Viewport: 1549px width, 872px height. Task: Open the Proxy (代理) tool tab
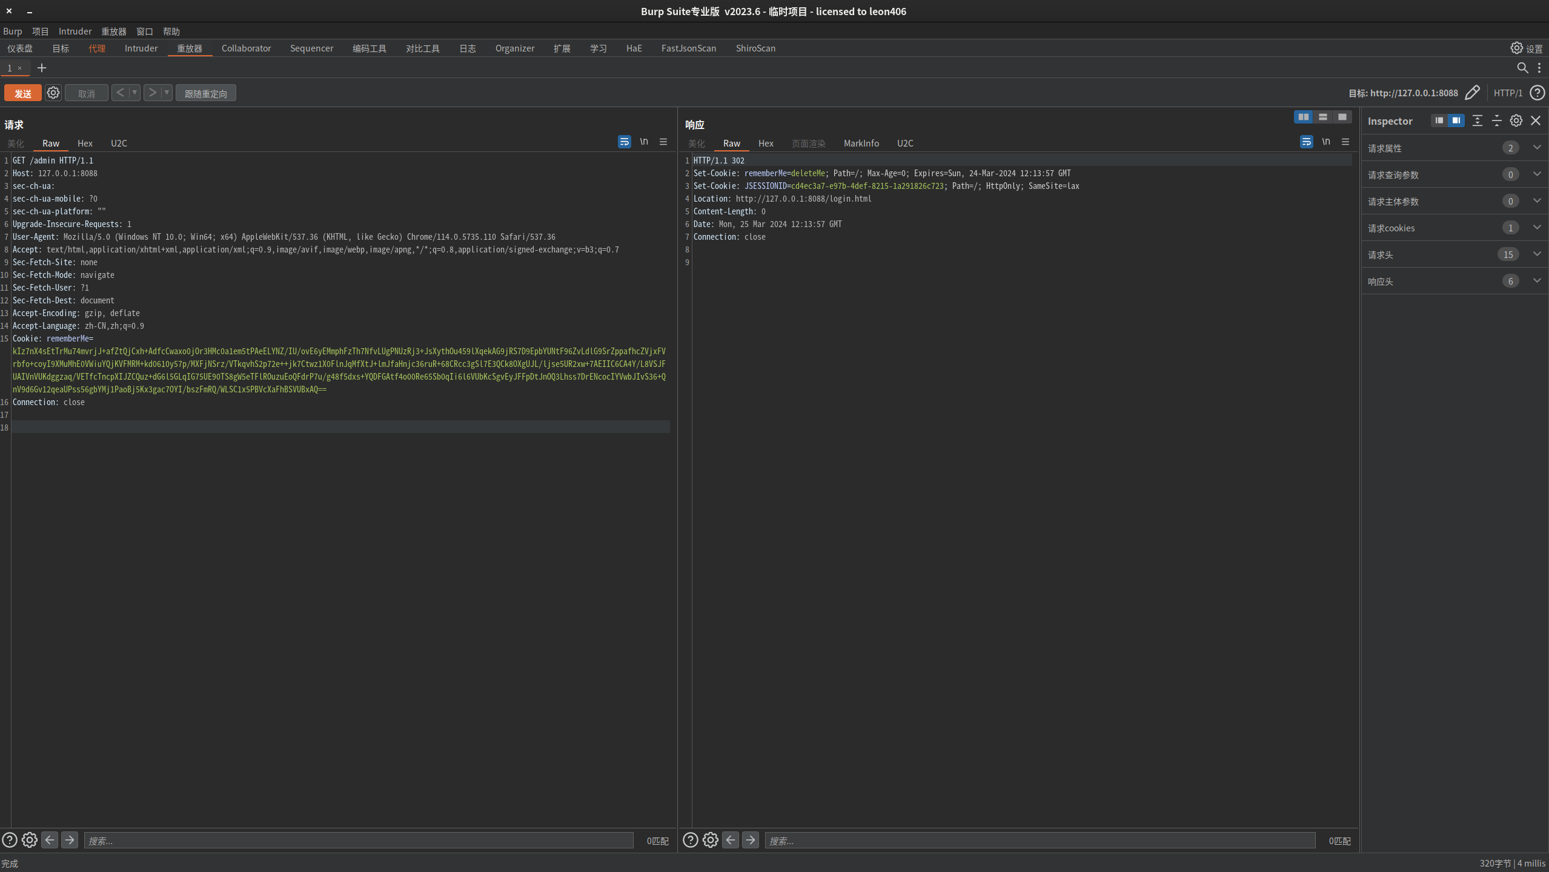click(97, 48)
